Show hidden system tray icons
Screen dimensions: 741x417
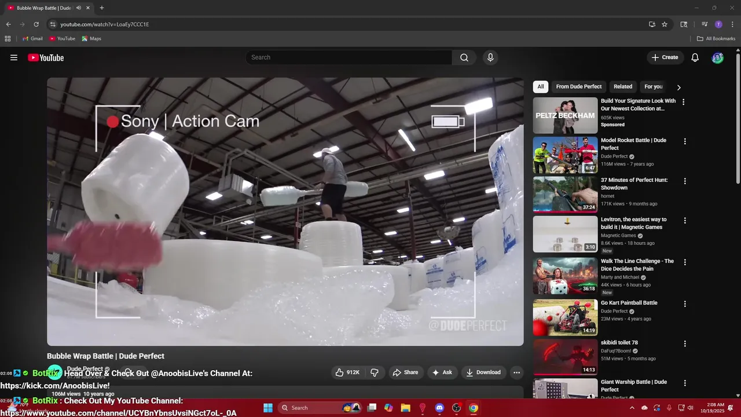point(632,408)
